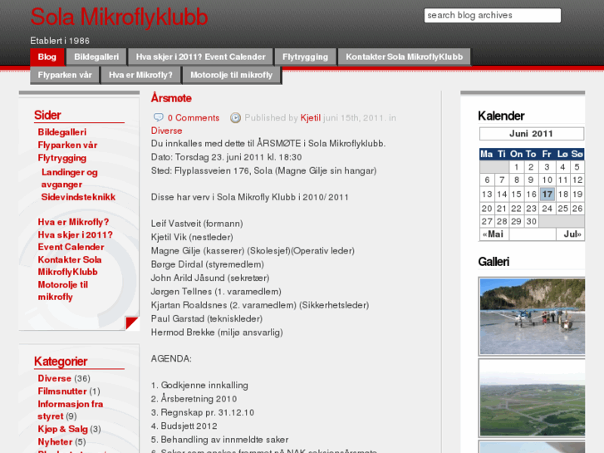Click the Sider heading
The height and width of the screenshot is (453, 604).
(x=47, y=115)
